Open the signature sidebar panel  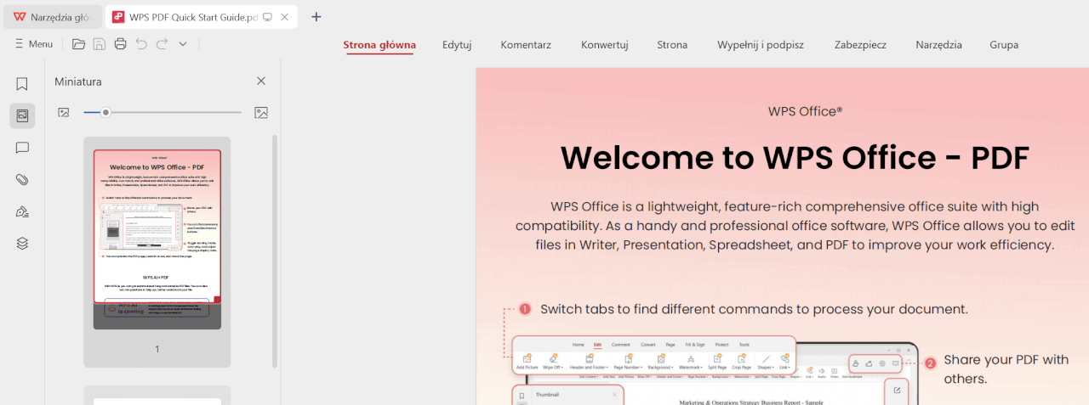(x=22, y=211)
